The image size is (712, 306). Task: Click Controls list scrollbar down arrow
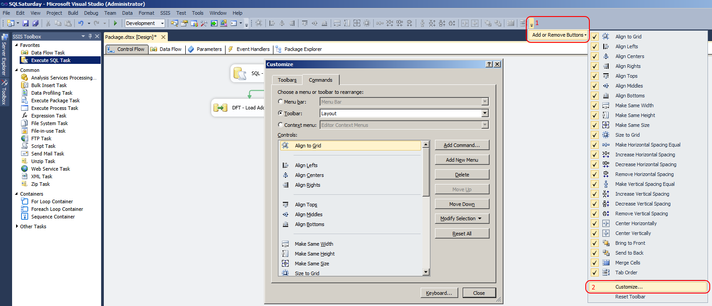point(426,272)
